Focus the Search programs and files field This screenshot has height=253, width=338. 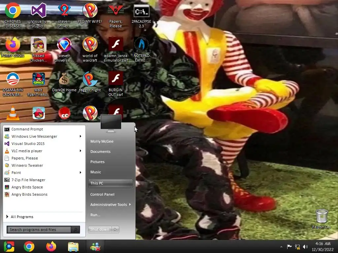click(39, 230)
